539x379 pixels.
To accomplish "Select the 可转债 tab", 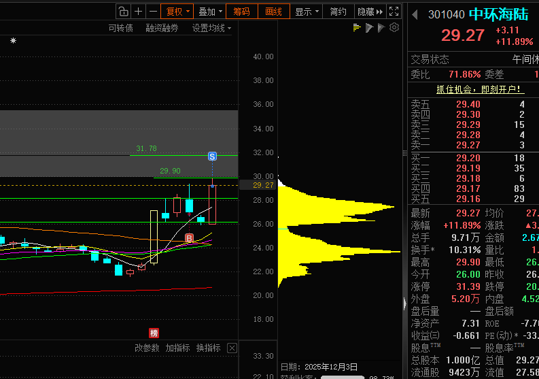I will coord(121,28).
